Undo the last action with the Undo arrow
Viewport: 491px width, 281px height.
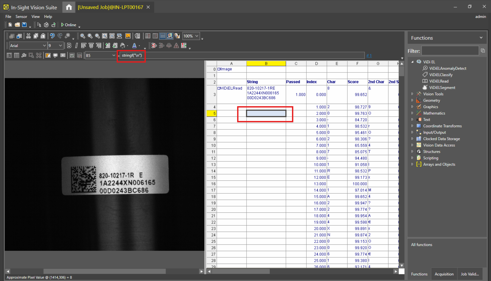[52, 36]
